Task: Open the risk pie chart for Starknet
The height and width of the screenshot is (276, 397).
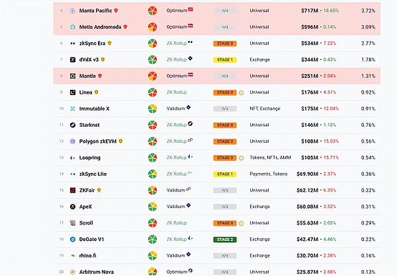Action: pyautogui.click(x=152, y=124)
